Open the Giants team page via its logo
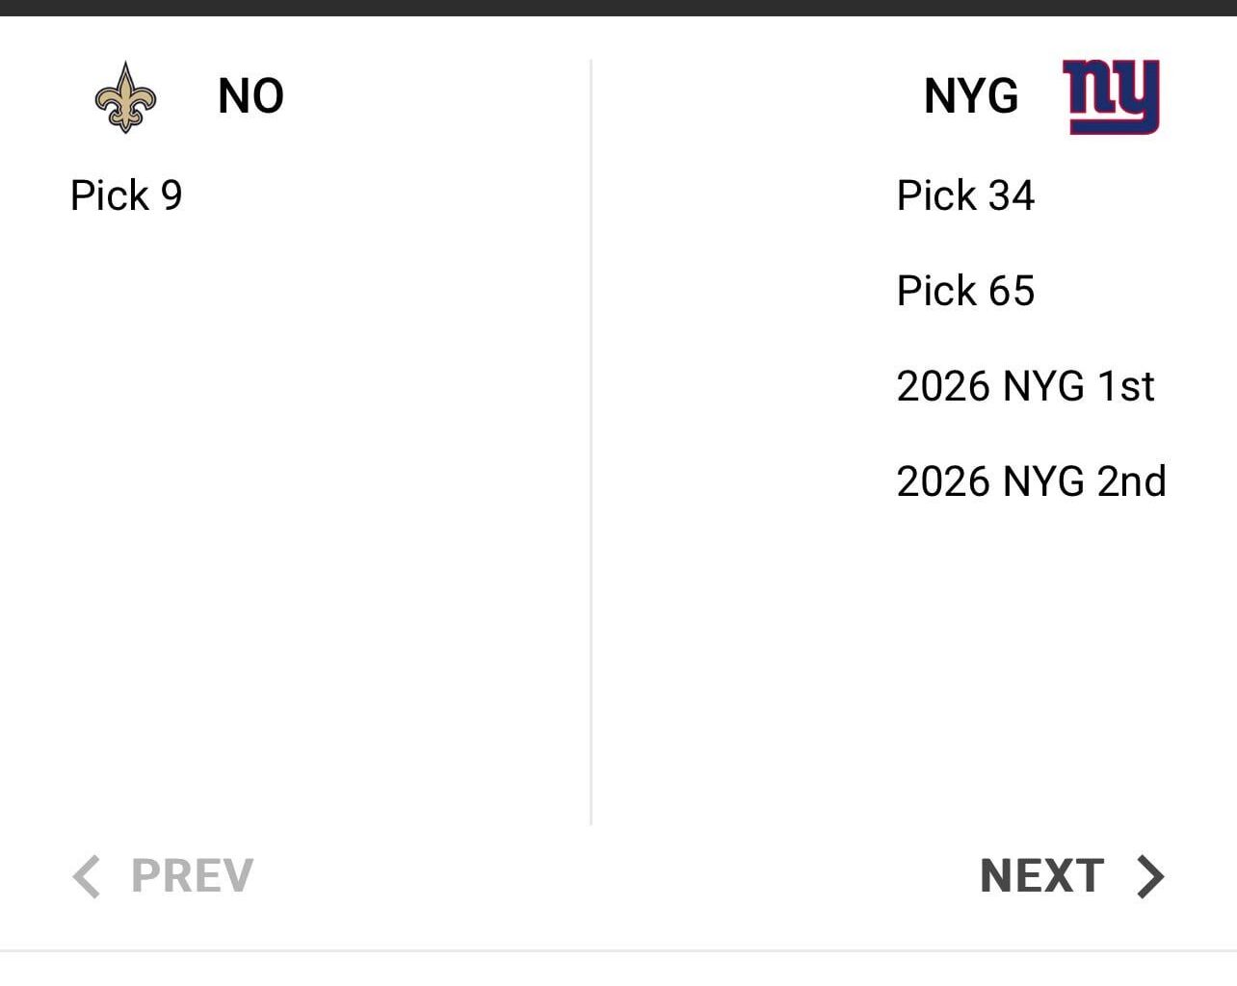This screenshot has width=1237, height=986. 1110,95
